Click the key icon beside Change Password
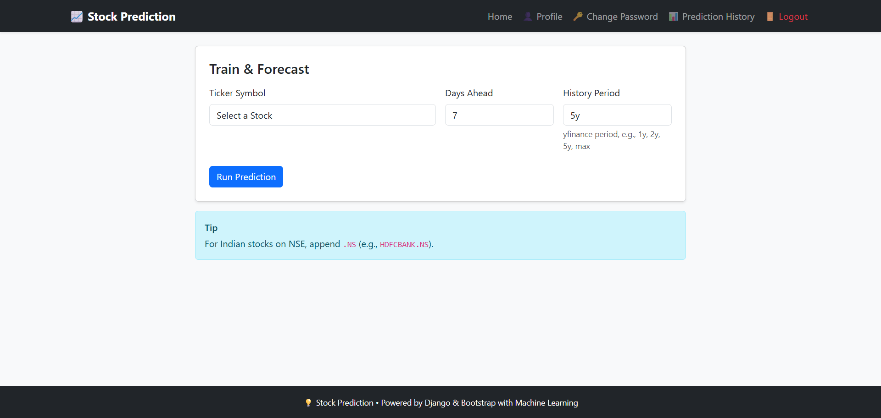Screen dimensions: 881x418 pos(577,16)
